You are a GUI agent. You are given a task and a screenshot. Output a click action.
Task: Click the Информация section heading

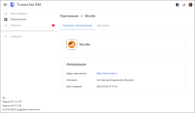click(x=76, y=64)
